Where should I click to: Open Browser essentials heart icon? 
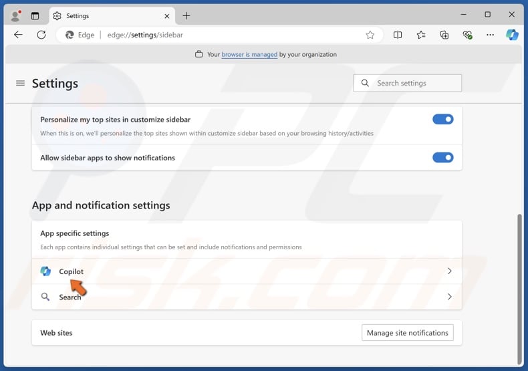pos(467,35)
